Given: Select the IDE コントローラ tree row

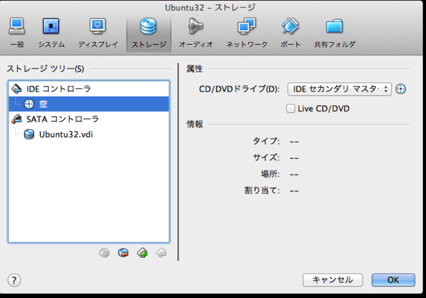Looking at the screenshot, I should (89, 89).
